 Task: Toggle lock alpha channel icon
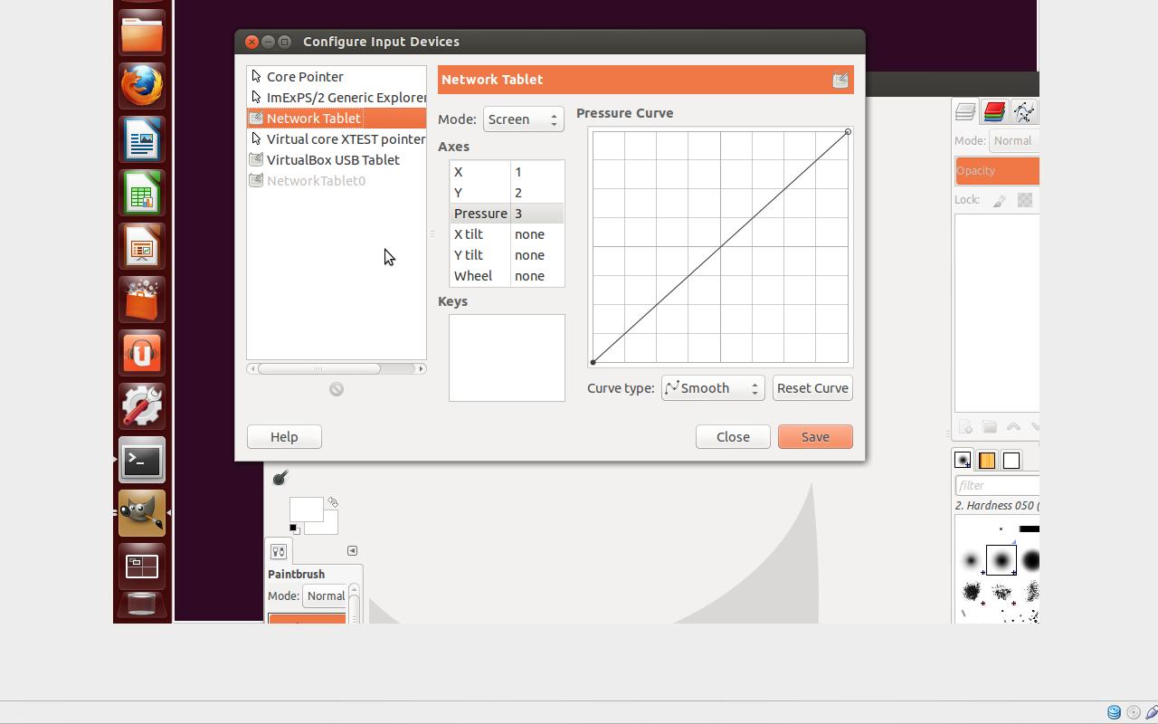pos(1025,200)
